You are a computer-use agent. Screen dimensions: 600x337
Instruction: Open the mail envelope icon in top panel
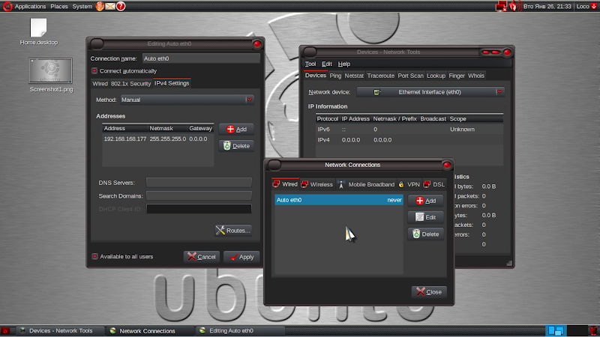pyautogui.click(x=110, y=6)
